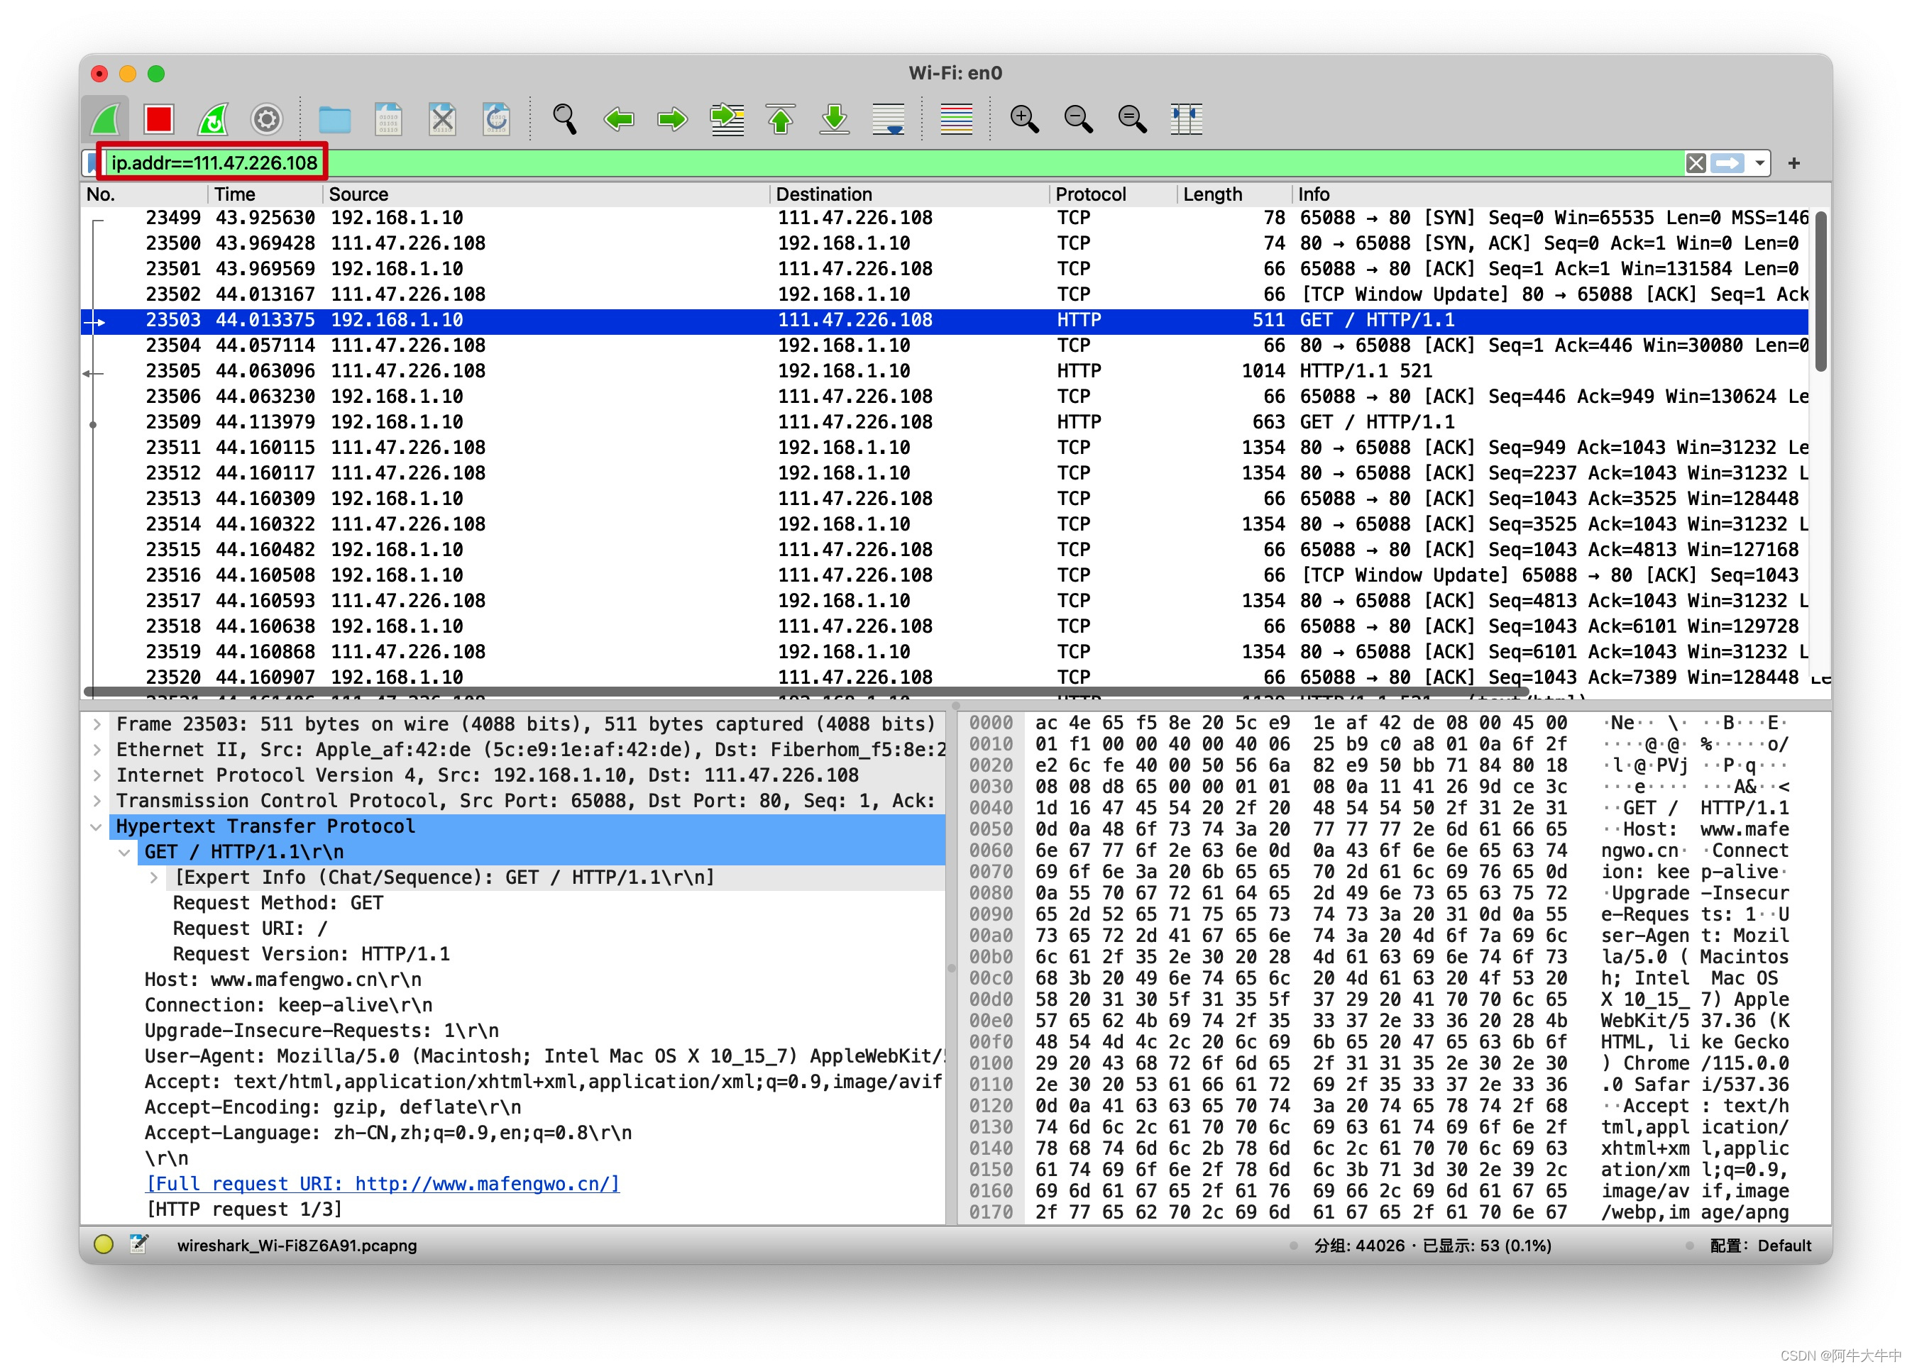Sort by the Source column header
Screen dimensions: 1912x1369
coord(546,194)
